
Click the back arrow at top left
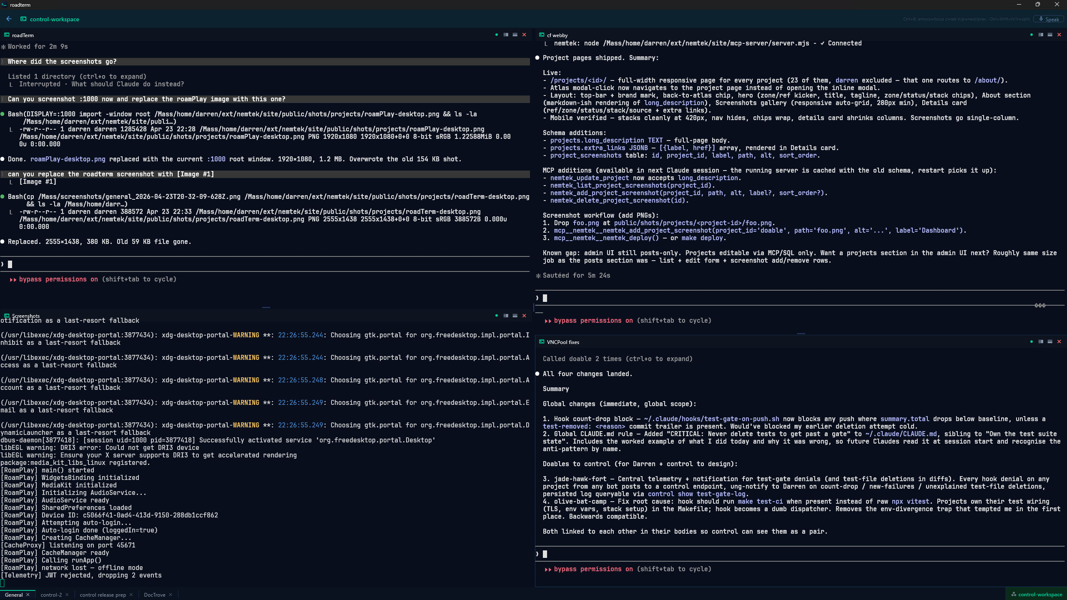tap(8, 19)
